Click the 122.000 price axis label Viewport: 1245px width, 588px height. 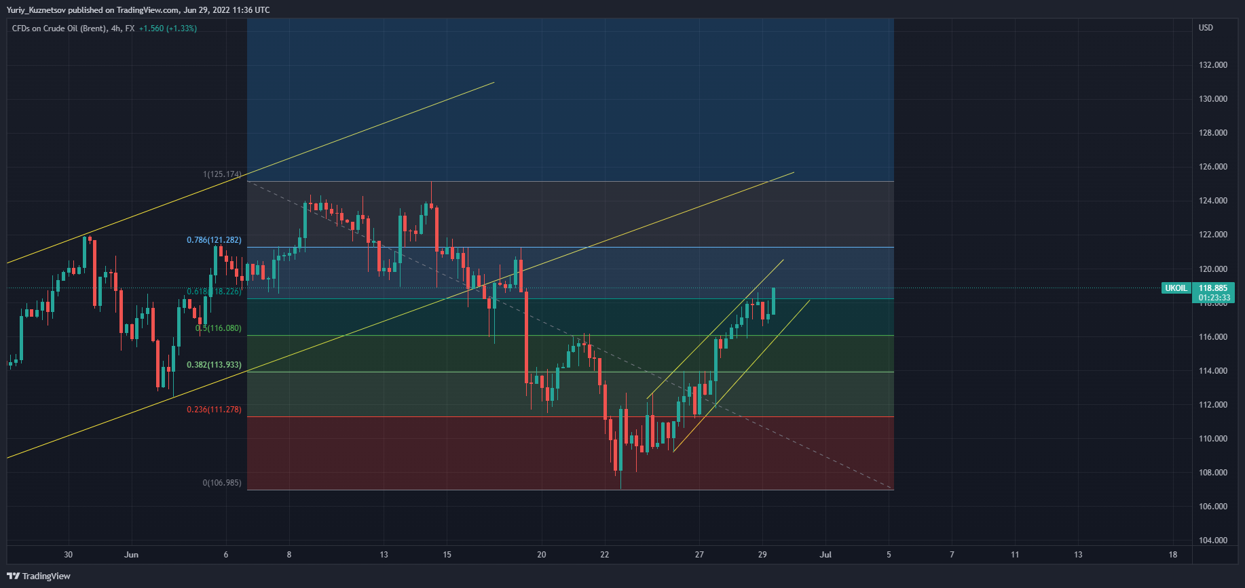pos(1213,235)
